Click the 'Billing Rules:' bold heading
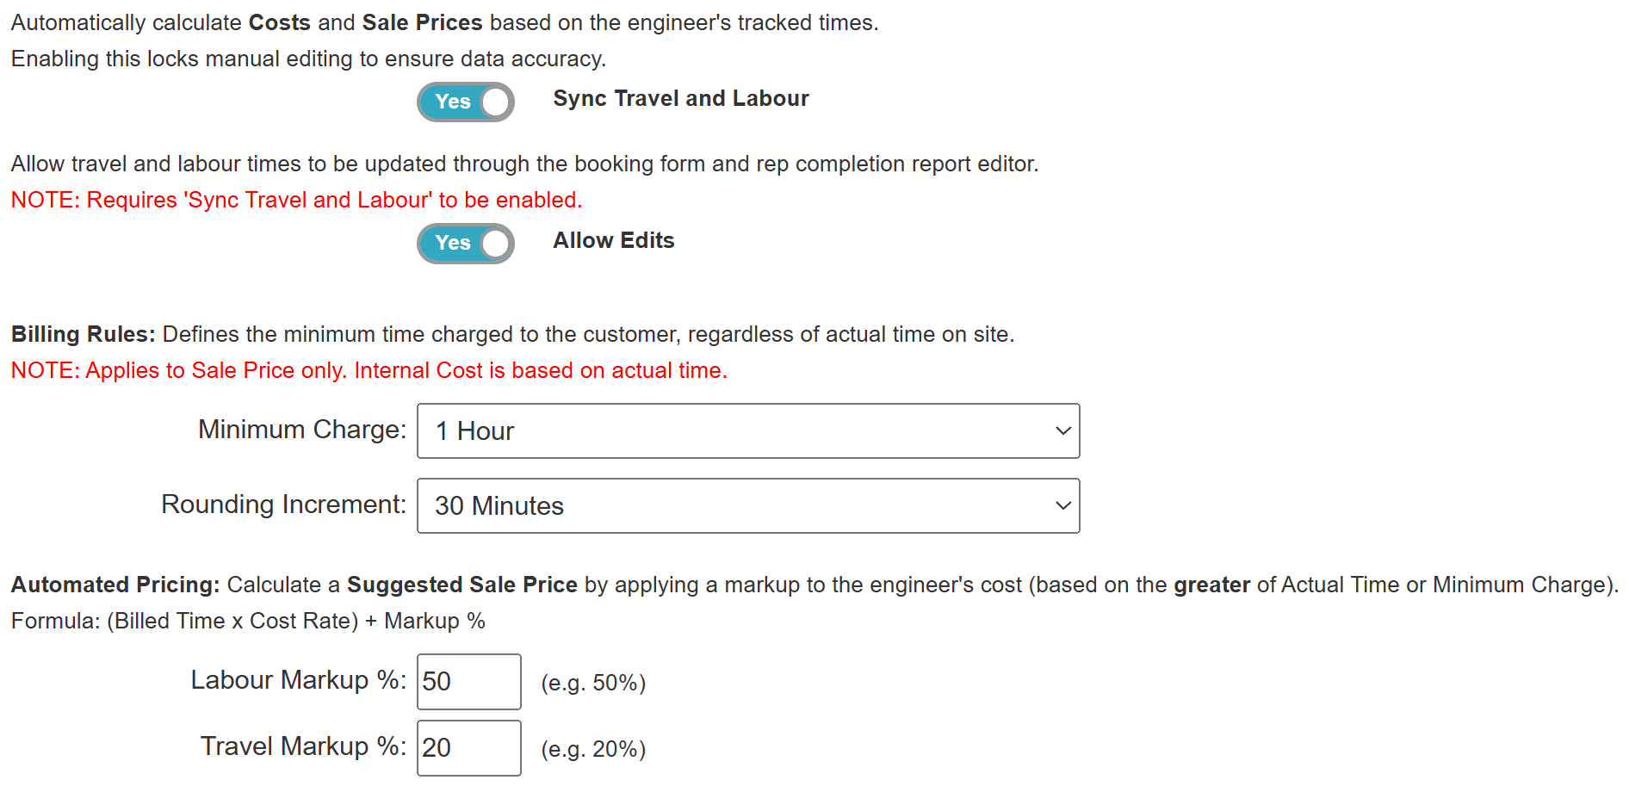 [x=83, y=334]
